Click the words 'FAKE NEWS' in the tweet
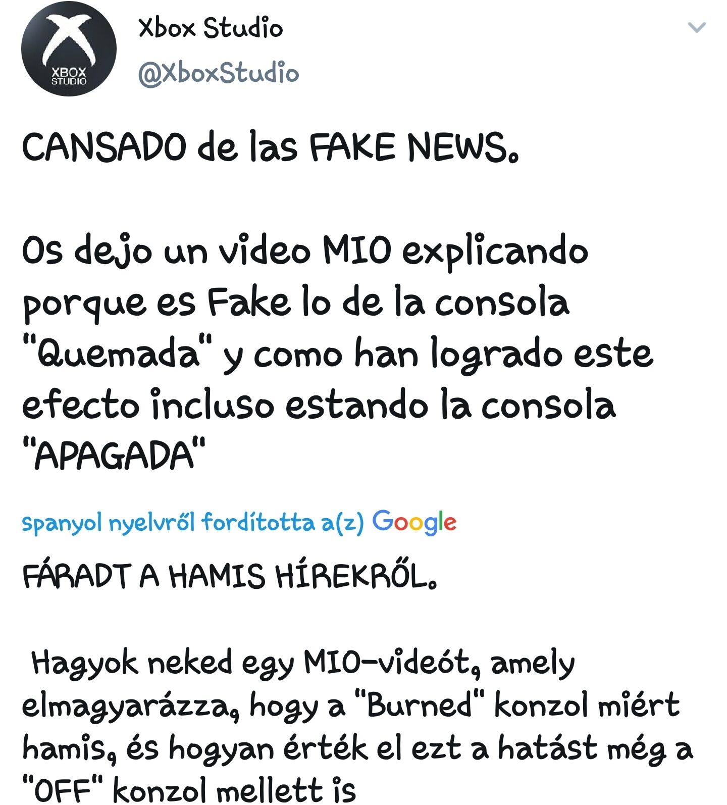The height and width of the screenshot is (805, 727). click(x=407, y=147)
